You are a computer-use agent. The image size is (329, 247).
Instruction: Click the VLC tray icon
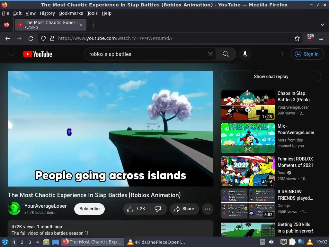[309, 242]
